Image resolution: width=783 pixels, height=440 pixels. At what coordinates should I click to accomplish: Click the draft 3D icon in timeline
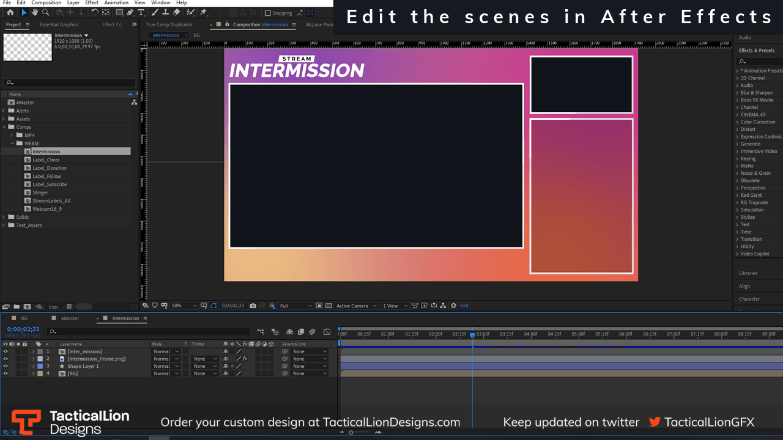(x=275, y=332)
